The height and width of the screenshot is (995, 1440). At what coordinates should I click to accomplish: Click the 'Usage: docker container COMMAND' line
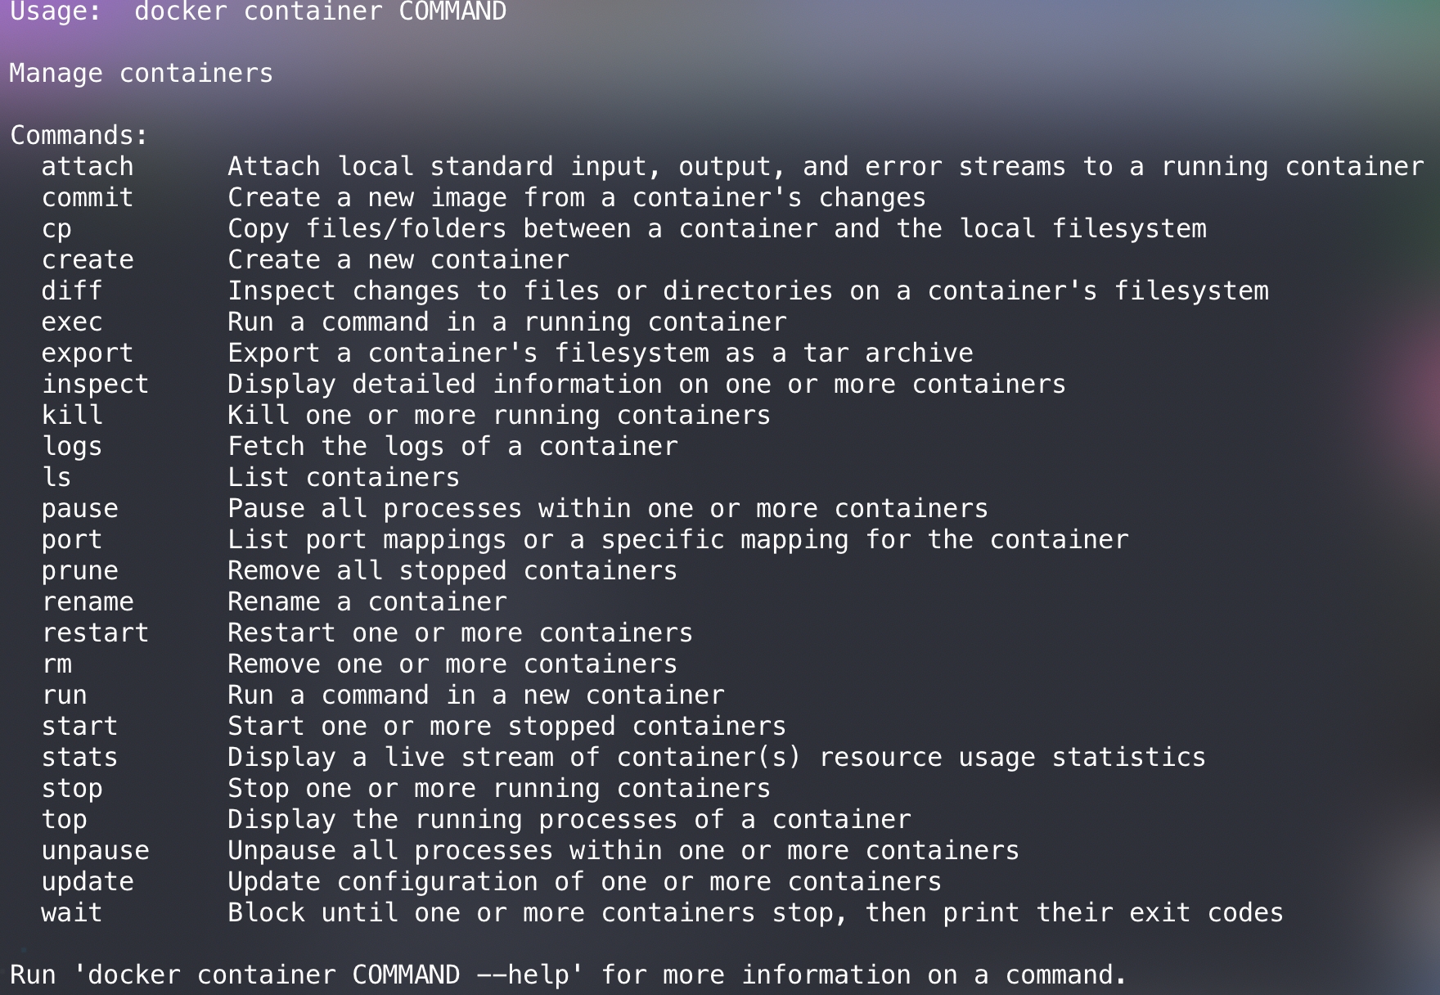tap(259, 11)
